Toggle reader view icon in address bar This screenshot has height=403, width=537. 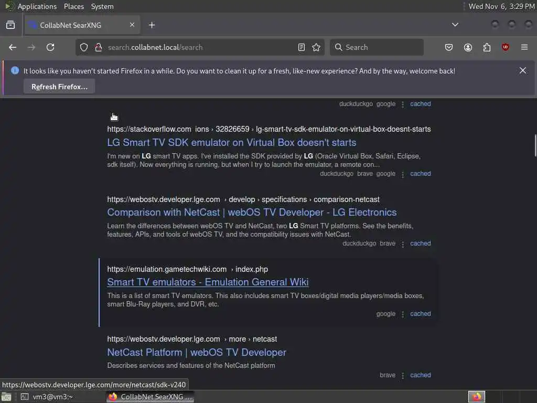302,47
